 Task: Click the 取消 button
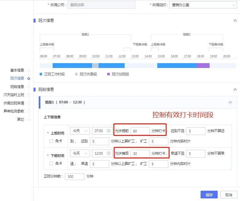coord(229,195)
